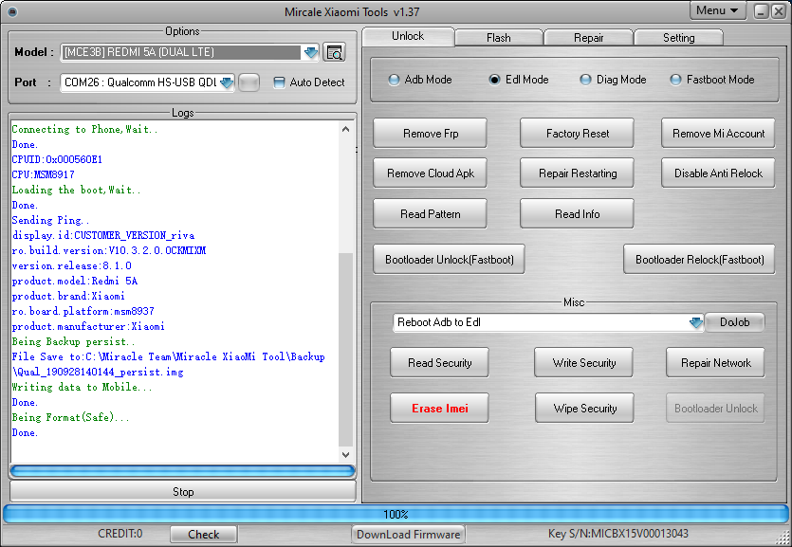792x547 pixels.
Task: Click the product.brand:Xiaomi log line
Action: pos(68,296)
